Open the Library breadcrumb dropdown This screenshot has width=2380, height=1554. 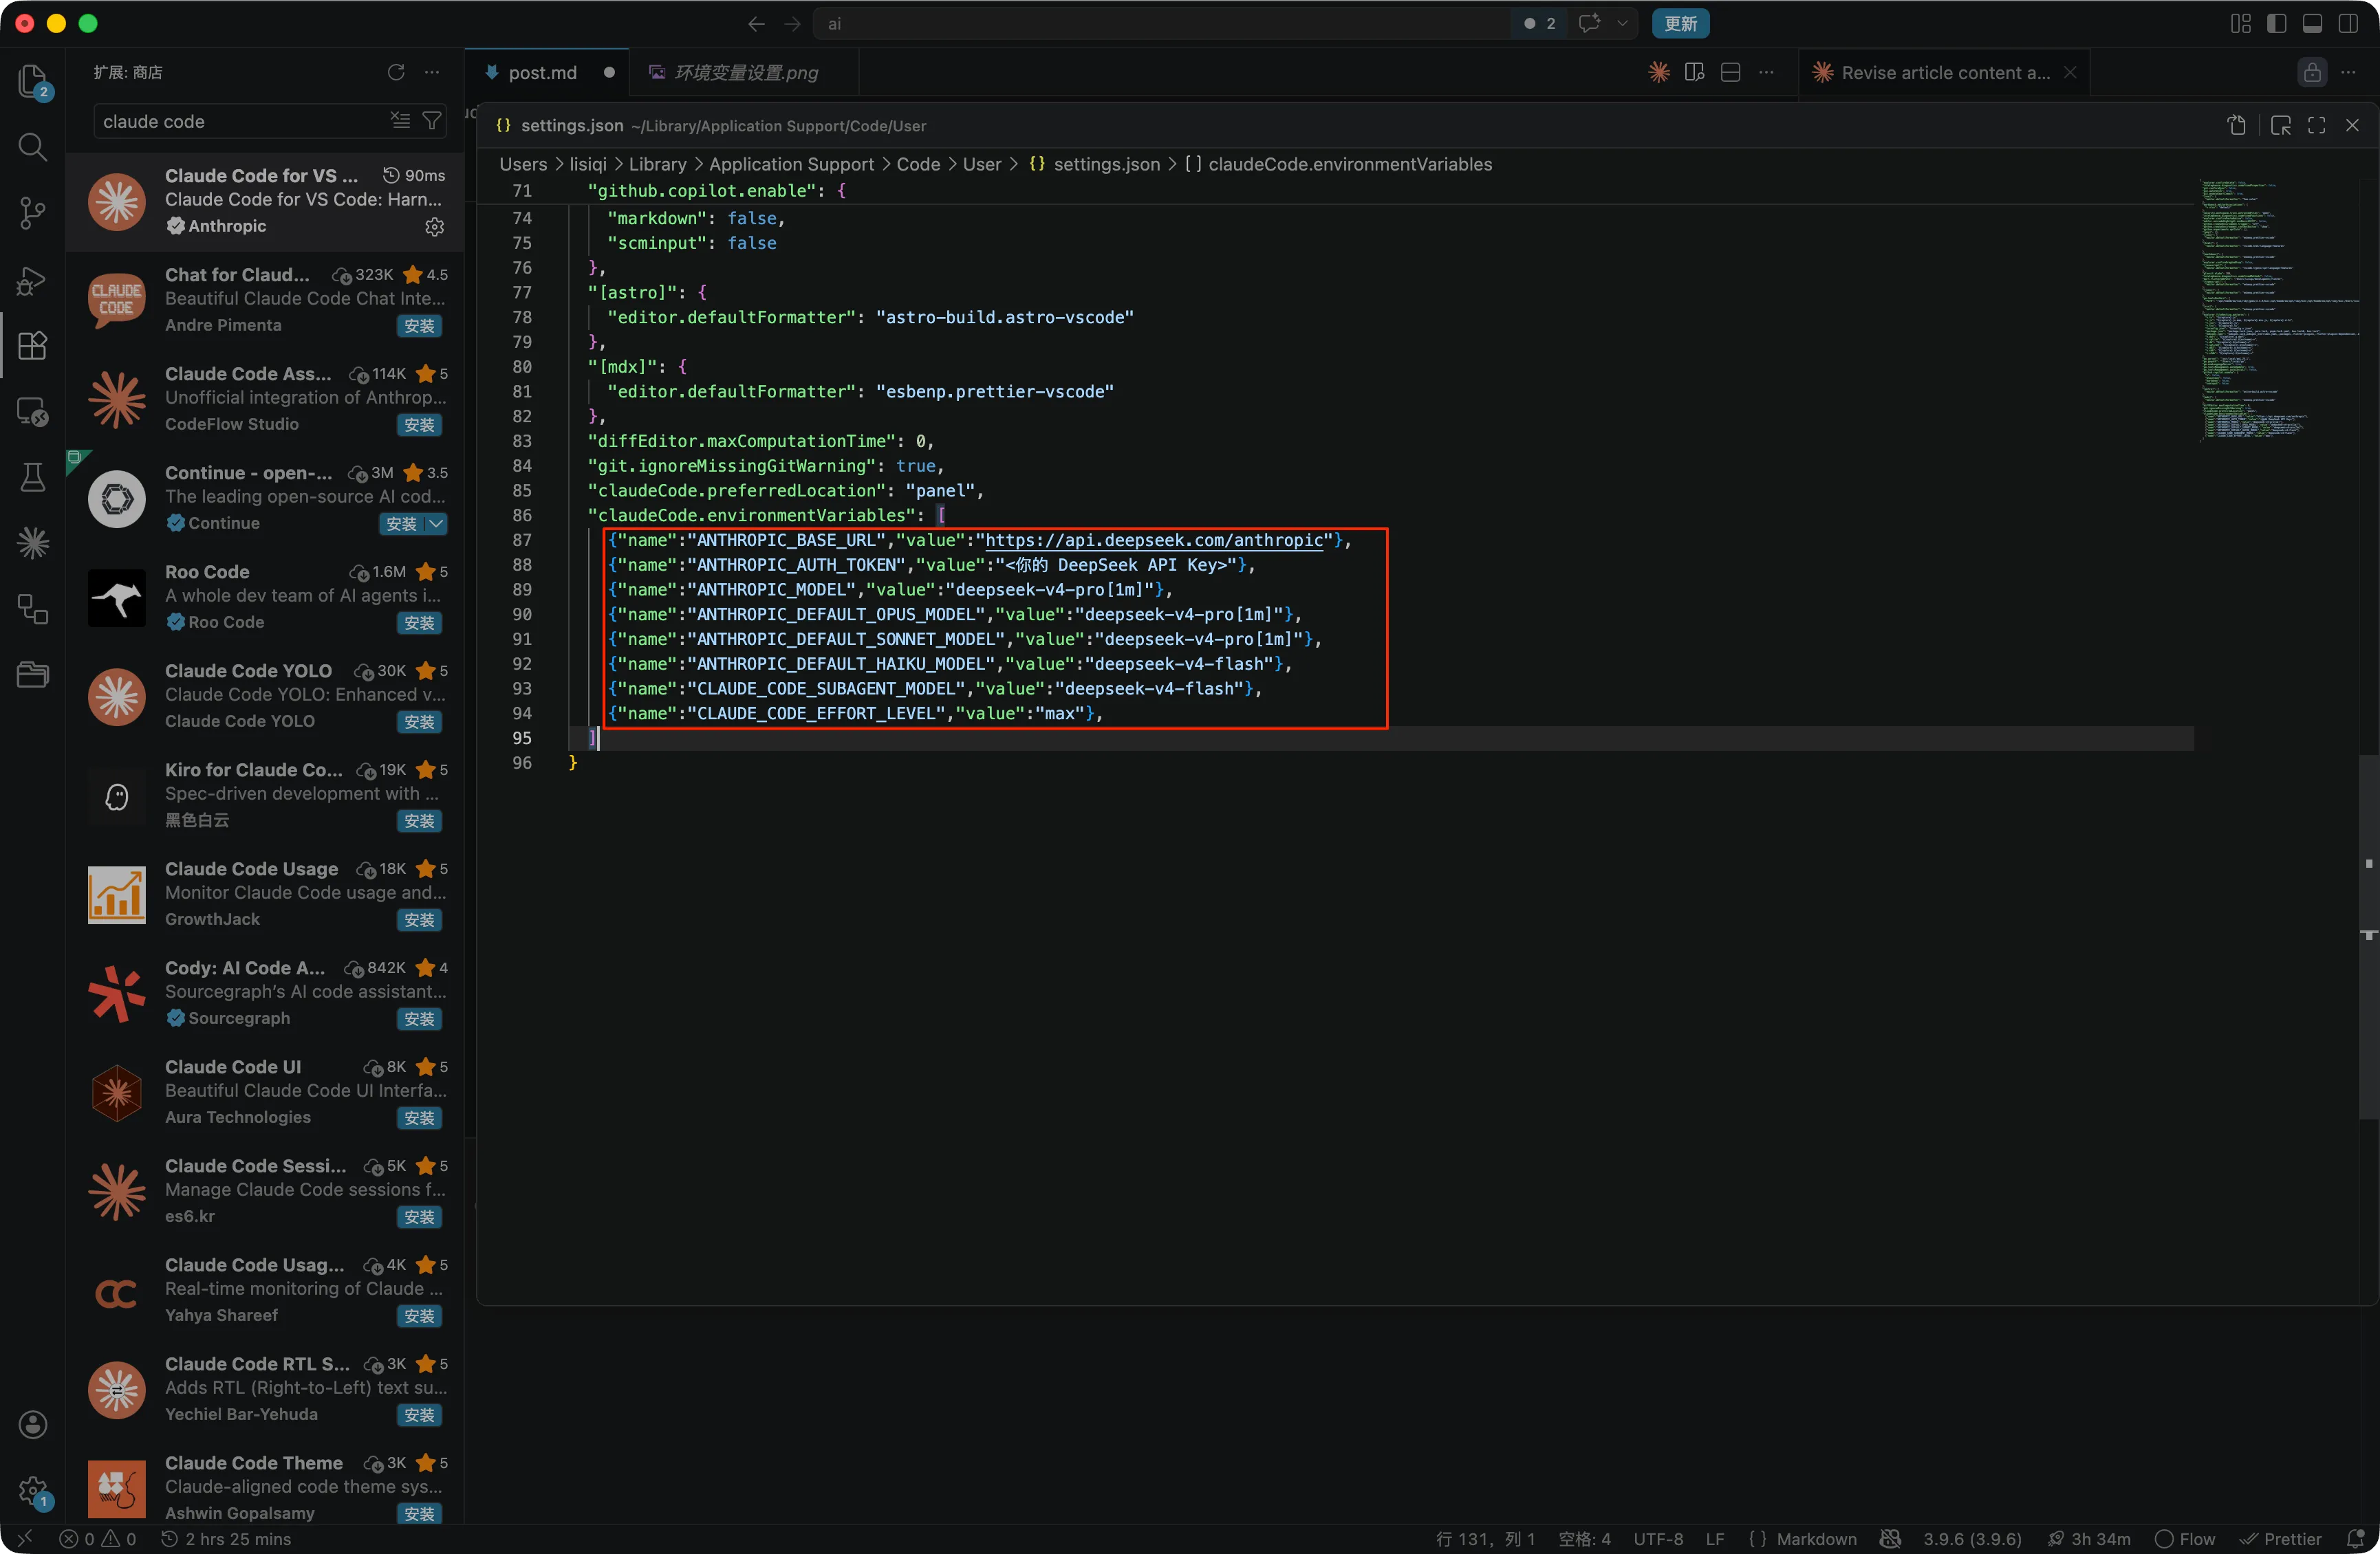(x=657, y=164)
